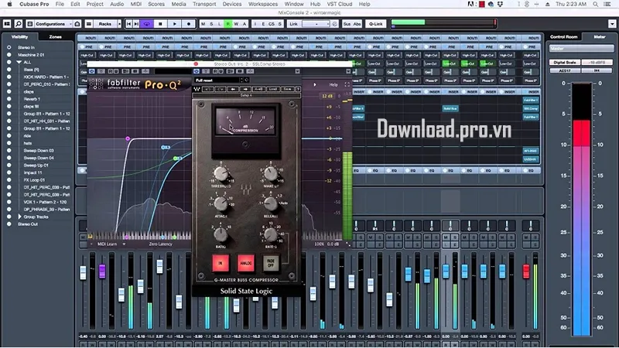Open the Waves help question mark
Viewport: 619px width, 348px height.
(298, 89)
